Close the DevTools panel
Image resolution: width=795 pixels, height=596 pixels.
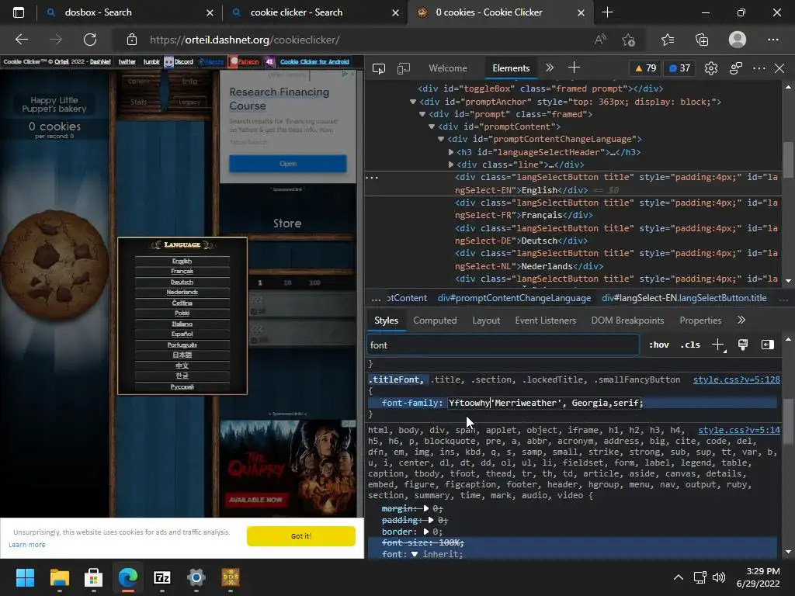tap(779, 68)
